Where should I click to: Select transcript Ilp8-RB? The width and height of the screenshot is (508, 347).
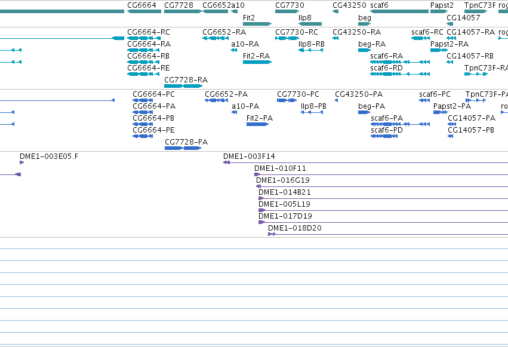312,44
